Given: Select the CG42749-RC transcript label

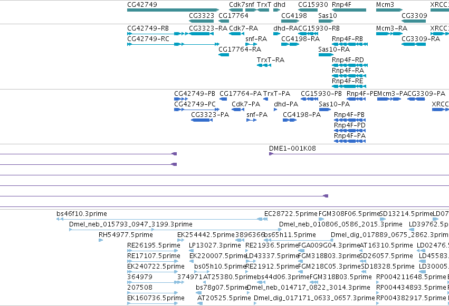Looking at the screenshot, I should pos(148,39).
